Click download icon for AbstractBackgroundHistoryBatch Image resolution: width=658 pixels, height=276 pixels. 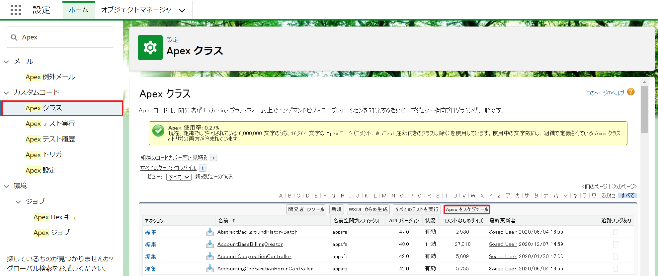209,232
